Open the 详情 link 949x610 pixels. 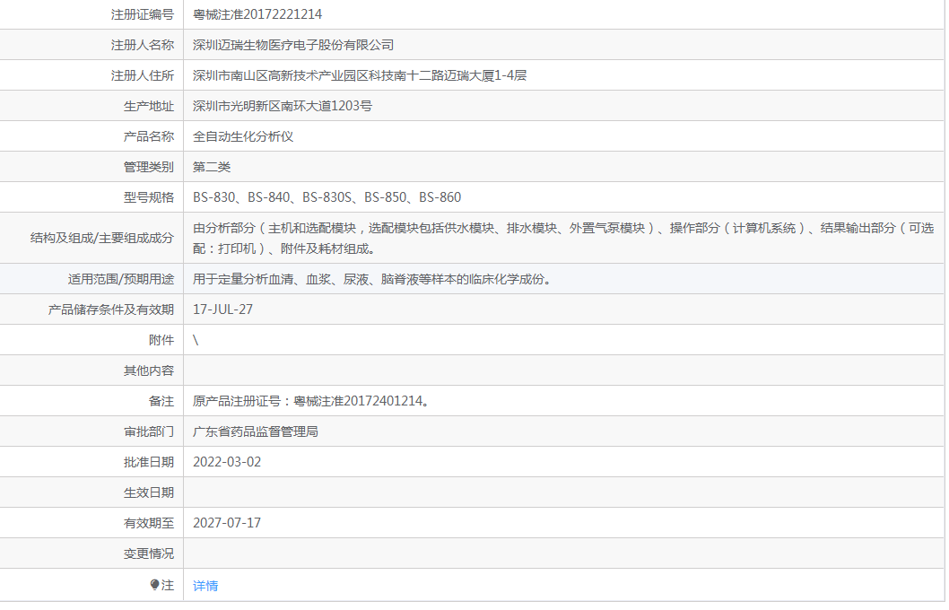(205, 586)
